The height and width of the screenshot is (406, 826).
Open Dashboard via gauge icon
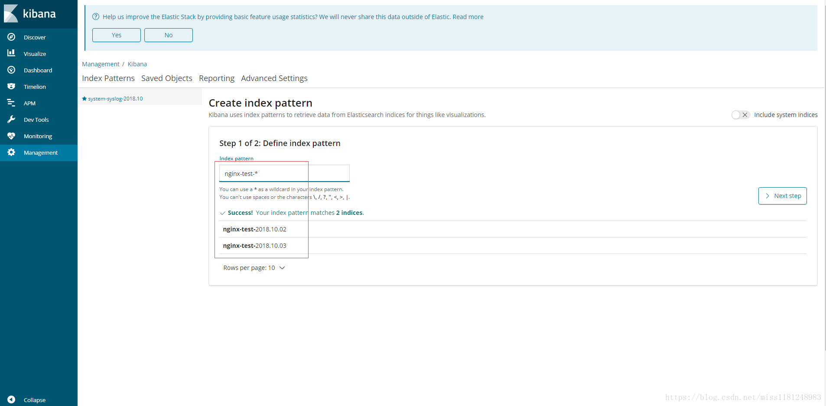(11, 70)
